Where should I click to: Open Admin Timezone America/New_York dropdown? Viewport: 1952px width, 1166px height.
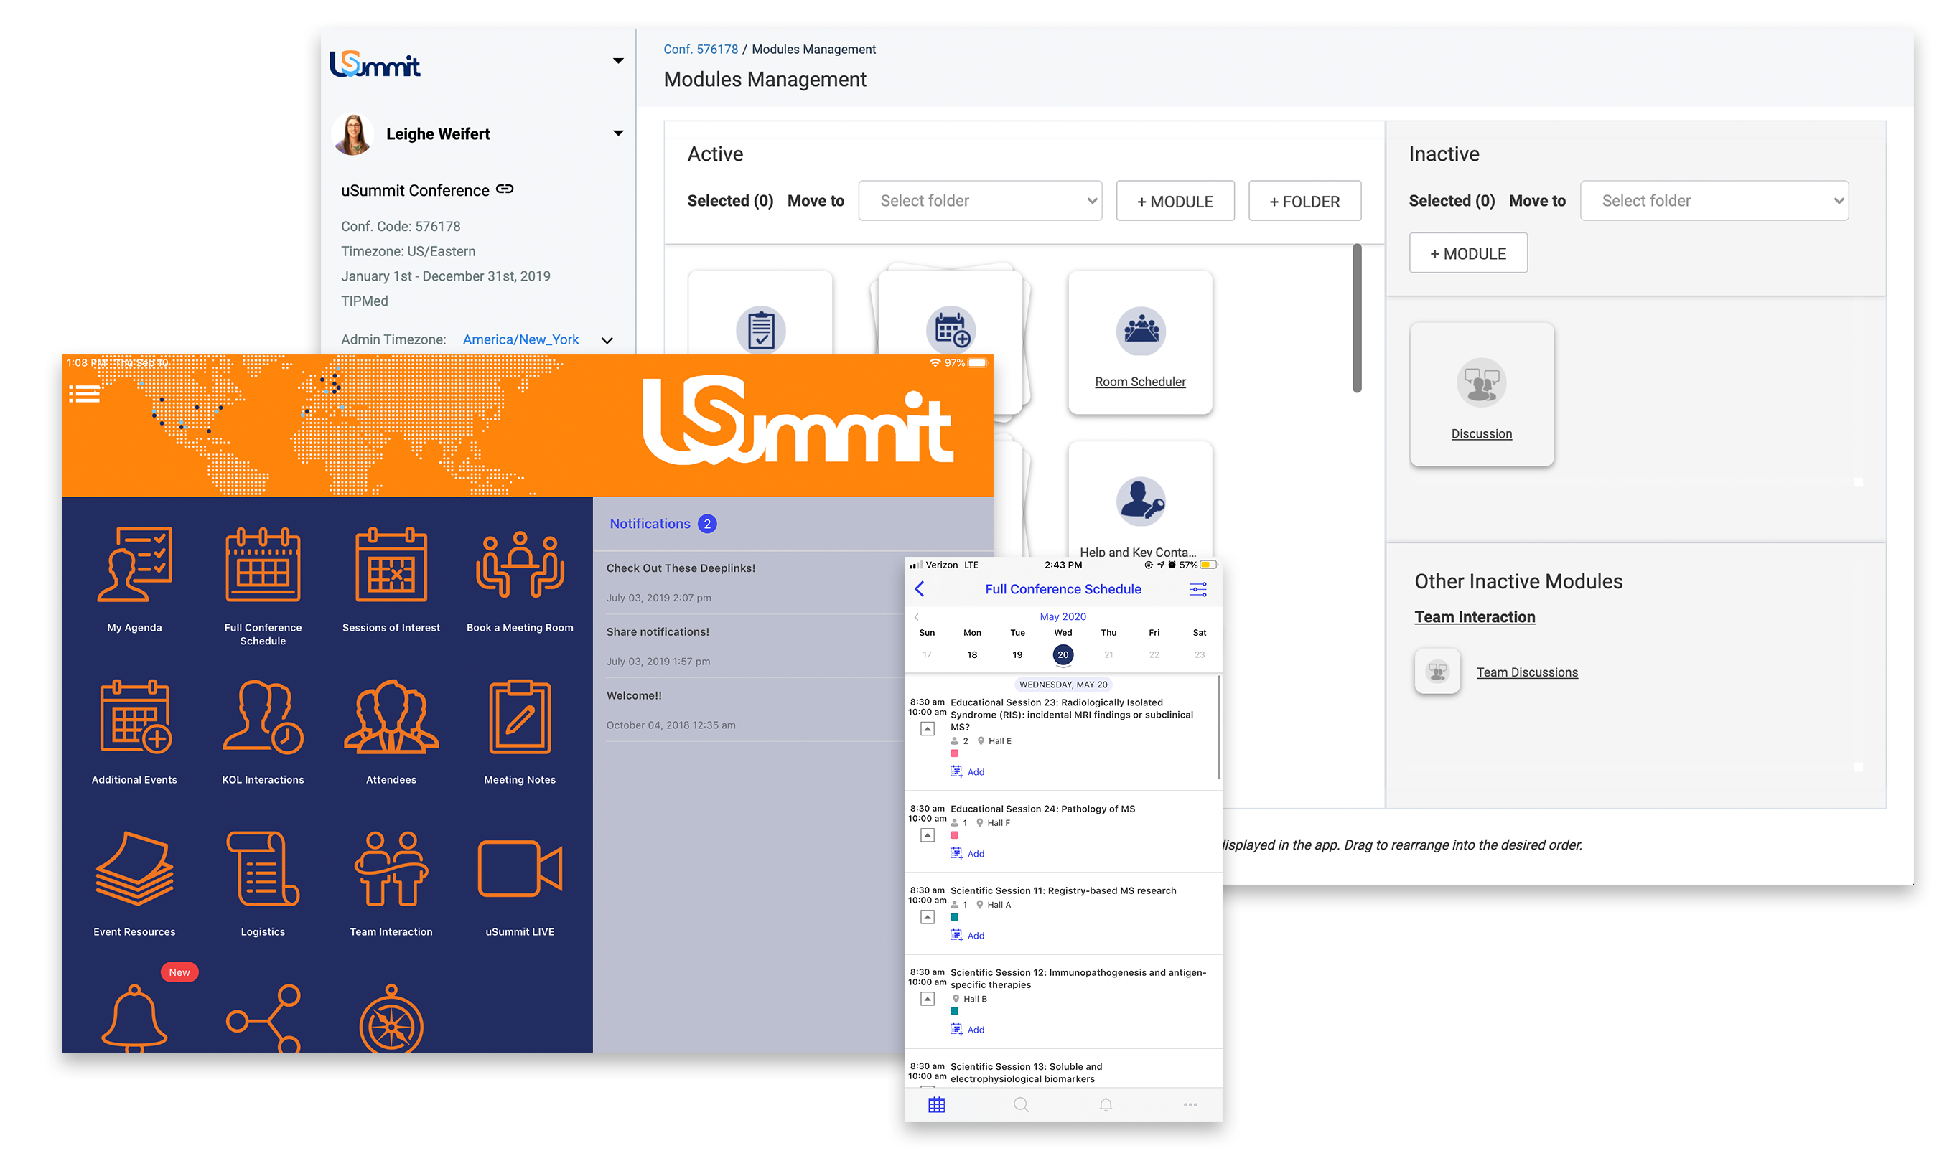click(536, 339)
